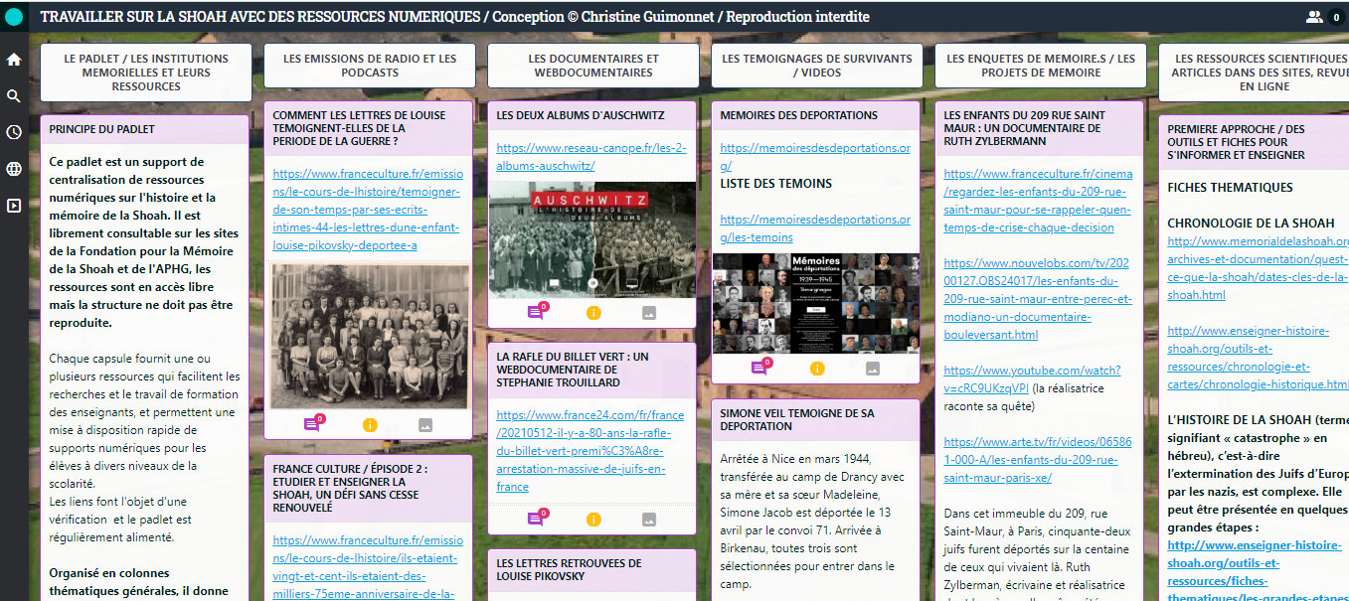The height and width of the screenshot is (601, 1349).
Task: Open the france24.com rafle du billet vert link
Action: 590,451
